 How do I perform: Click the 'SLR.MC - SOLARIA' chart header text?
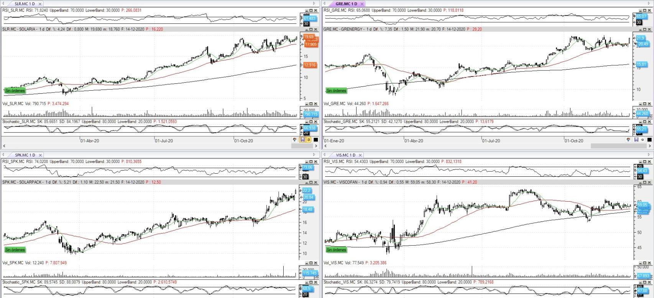click(19, 29)
